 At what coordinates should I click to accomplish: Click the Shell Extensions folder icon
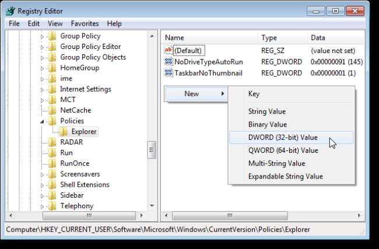tap(52, 185)
